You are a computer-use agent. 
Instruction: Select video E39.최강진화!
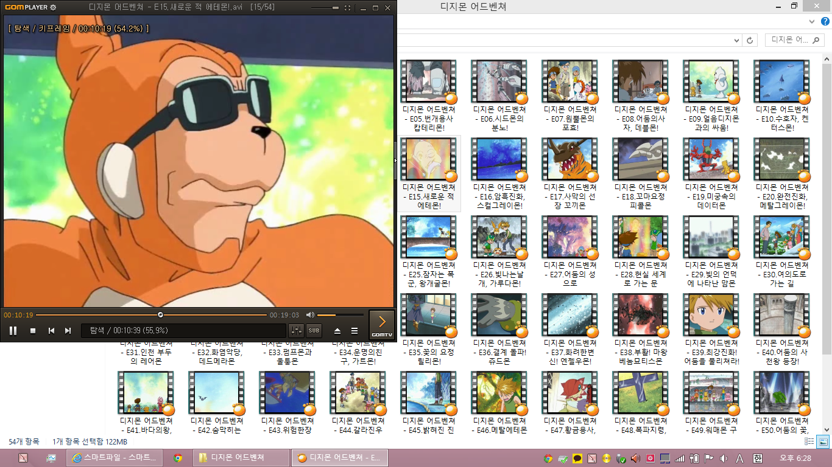[711, 330]
